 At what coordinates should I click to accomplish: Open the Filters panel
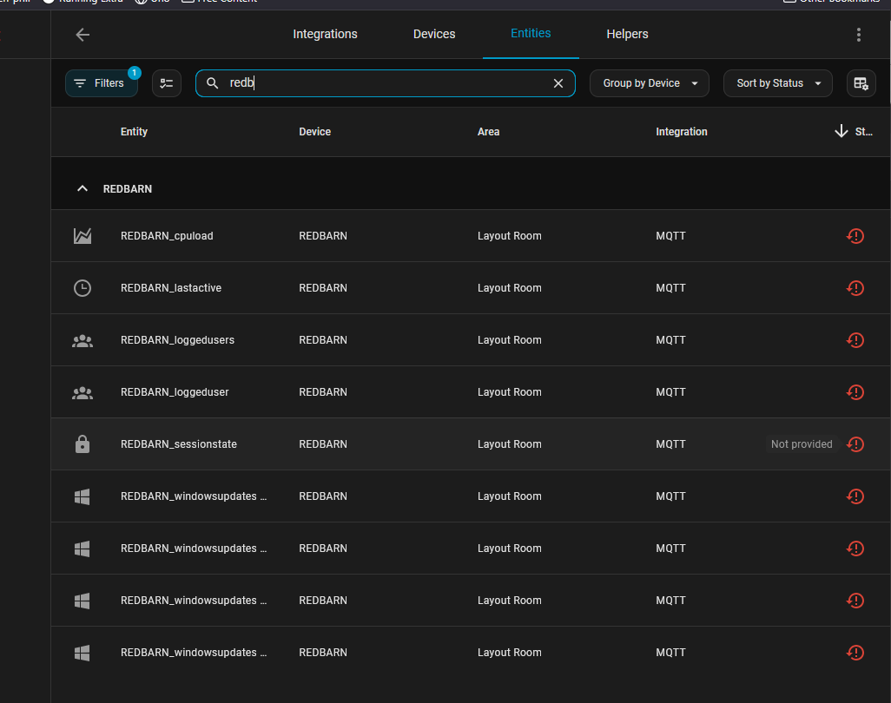click(x=101, y=83)
